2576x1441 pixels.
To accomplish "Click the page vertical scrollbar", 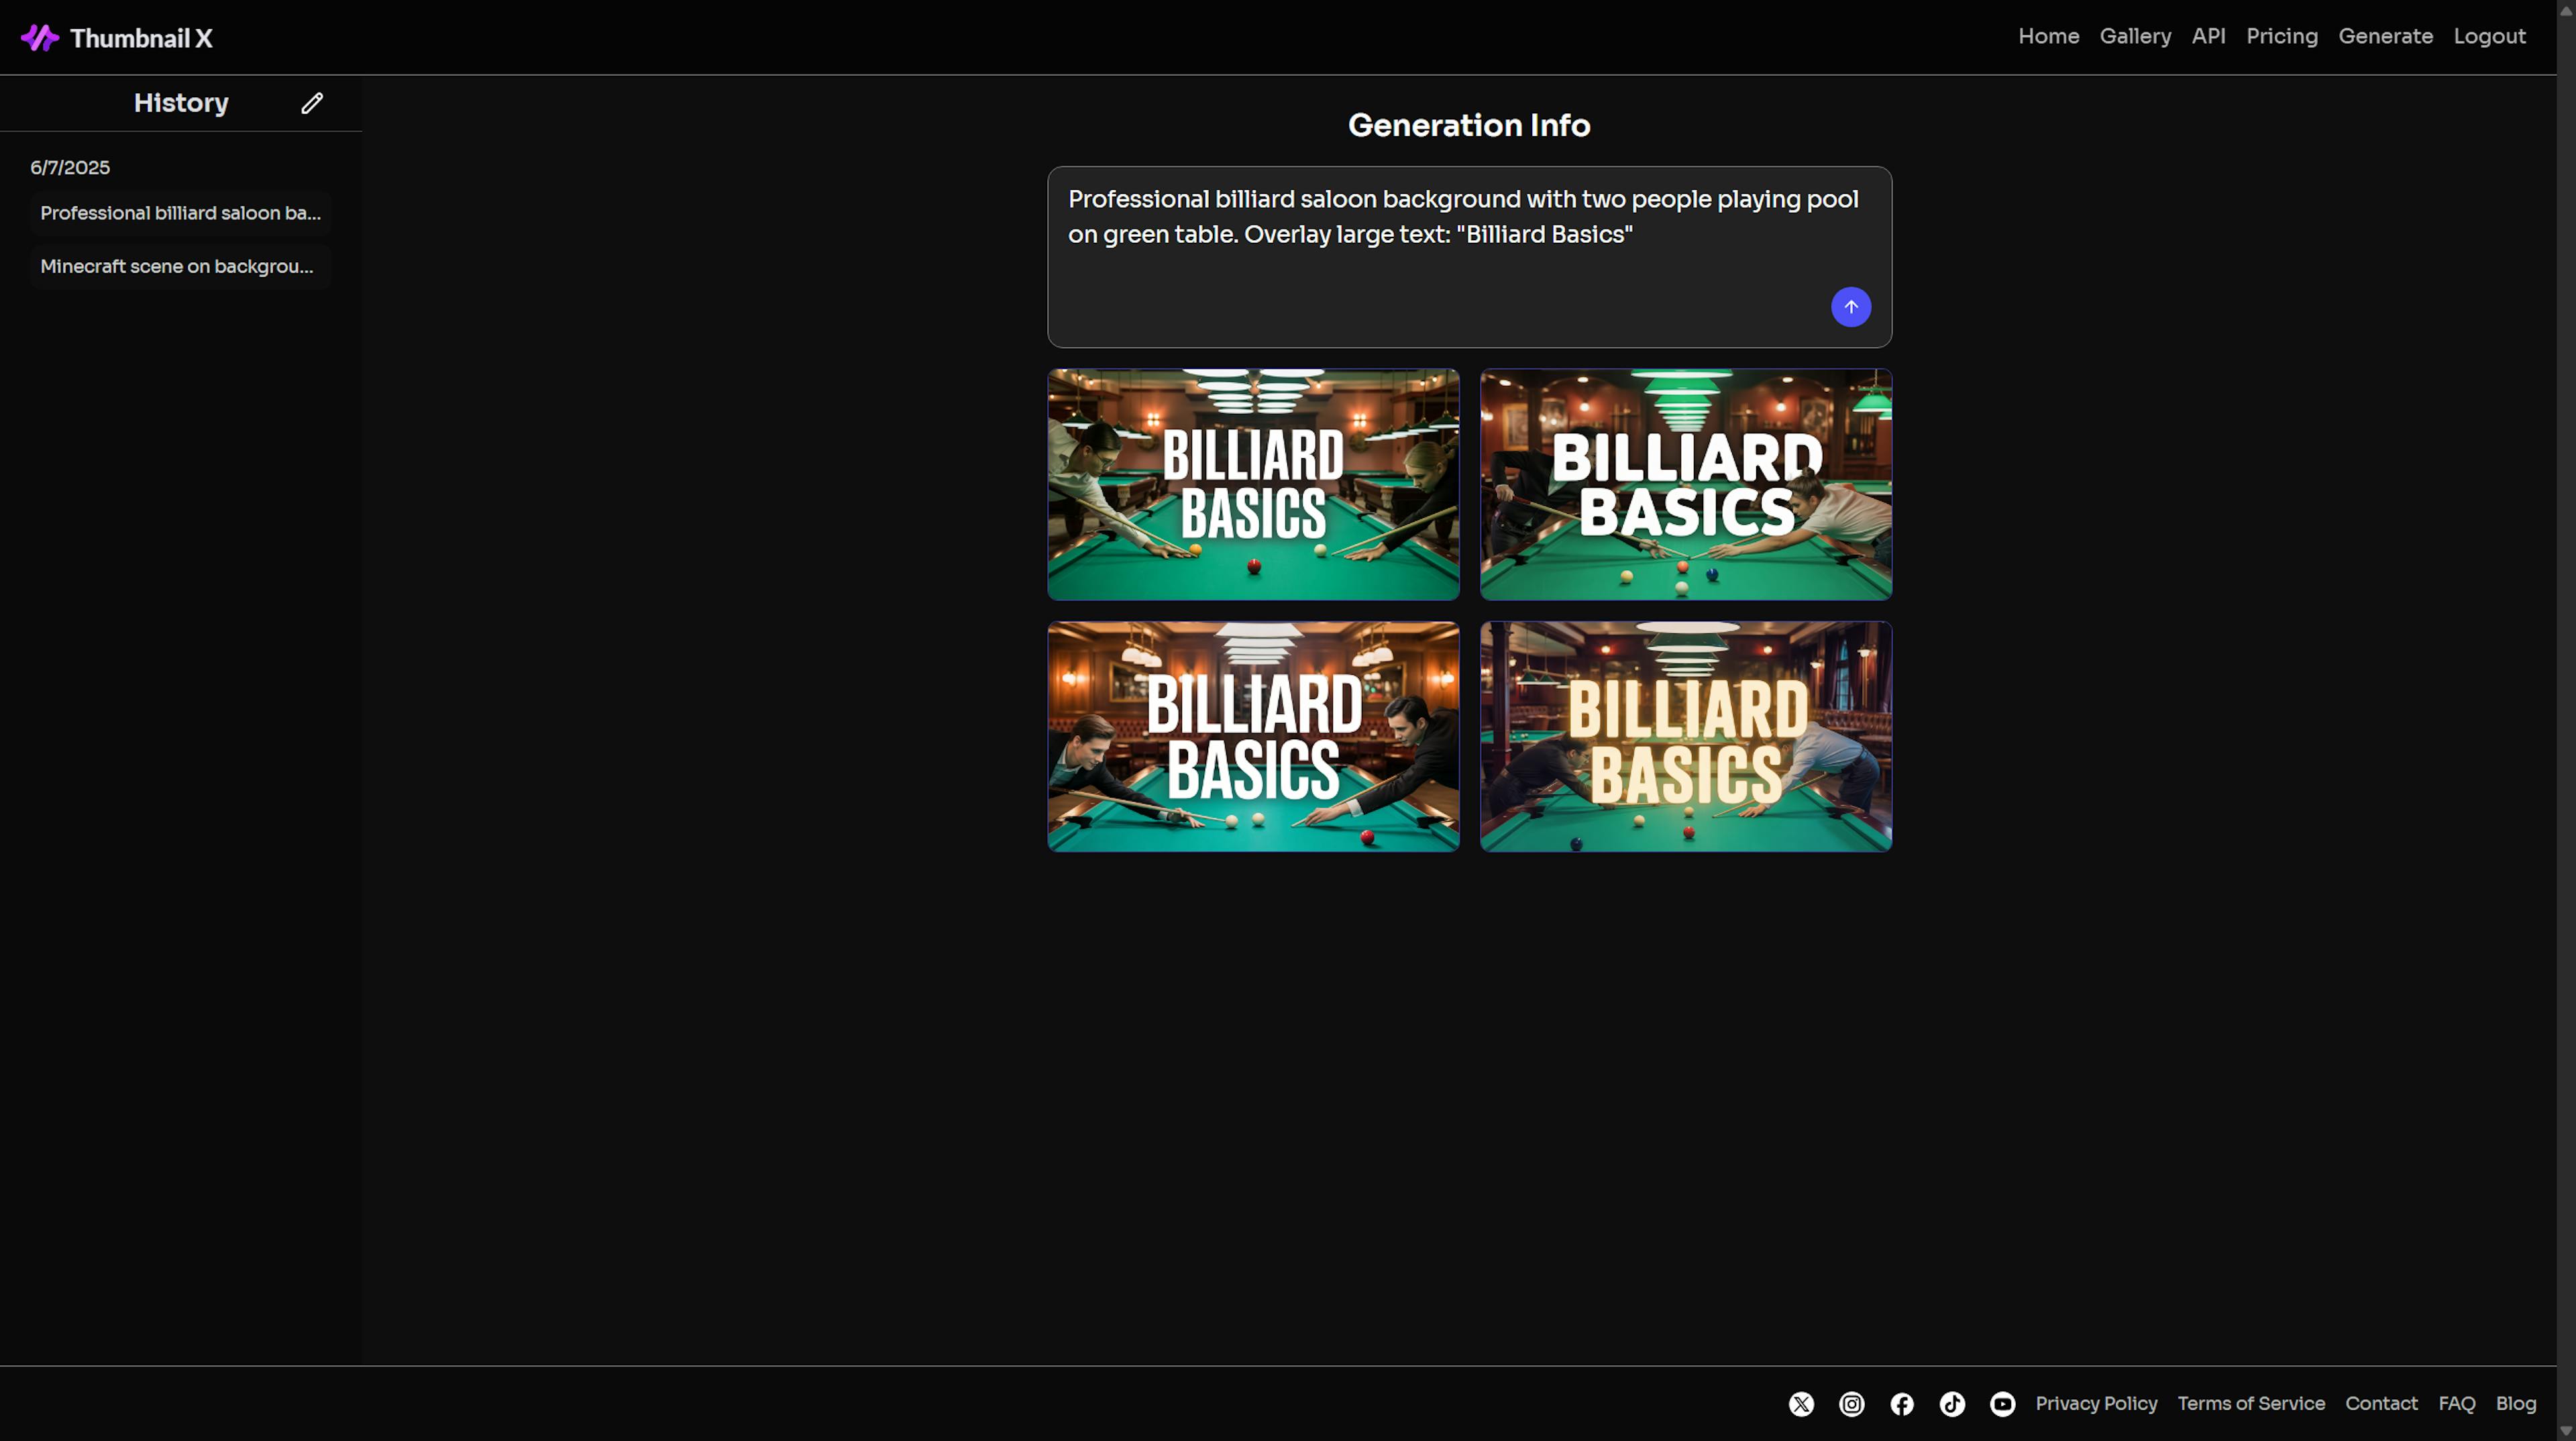I will 2566,720.
